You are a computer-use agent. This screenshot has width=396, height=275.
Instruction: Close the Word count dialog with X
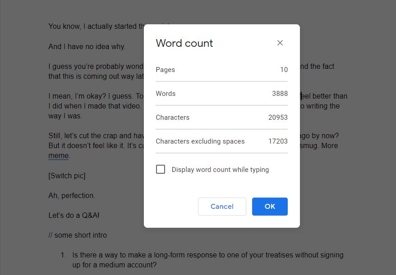[280, 43]
